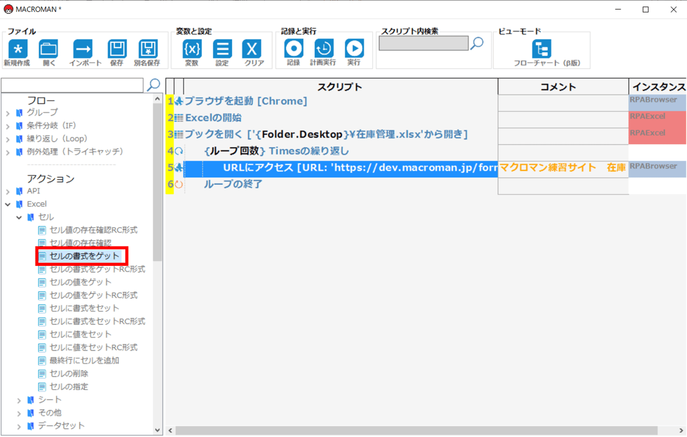Click the action list search field
This screenshot has width=687, height=437.
tap(72, 85)
